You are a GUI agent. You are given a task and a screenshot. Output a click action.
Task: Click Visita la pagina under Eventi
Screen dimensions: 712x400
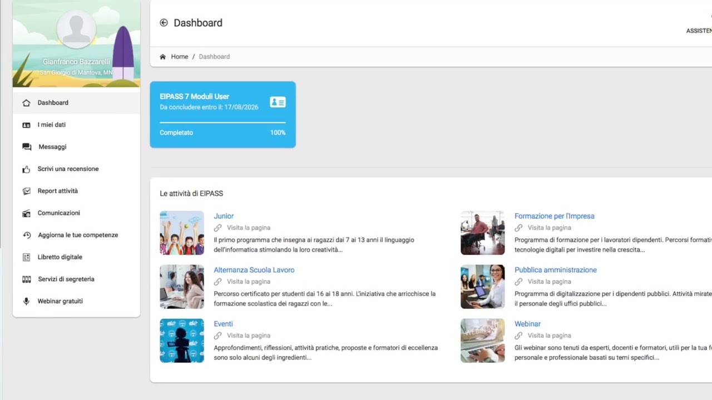pyautogui.click(x=249, y=336)
